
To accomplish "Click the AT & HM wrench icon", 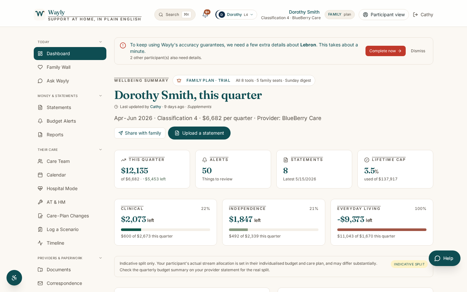I will pyautogui.click(x=40, y=202).
